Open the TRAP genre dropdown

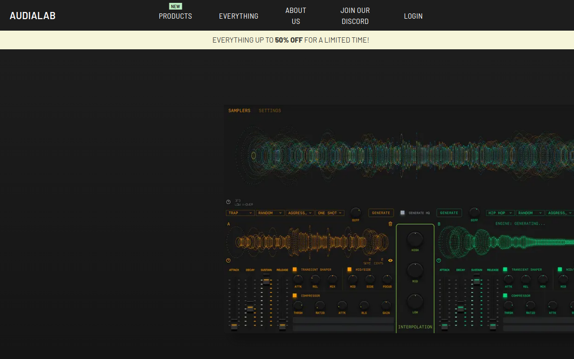[241, 213]
